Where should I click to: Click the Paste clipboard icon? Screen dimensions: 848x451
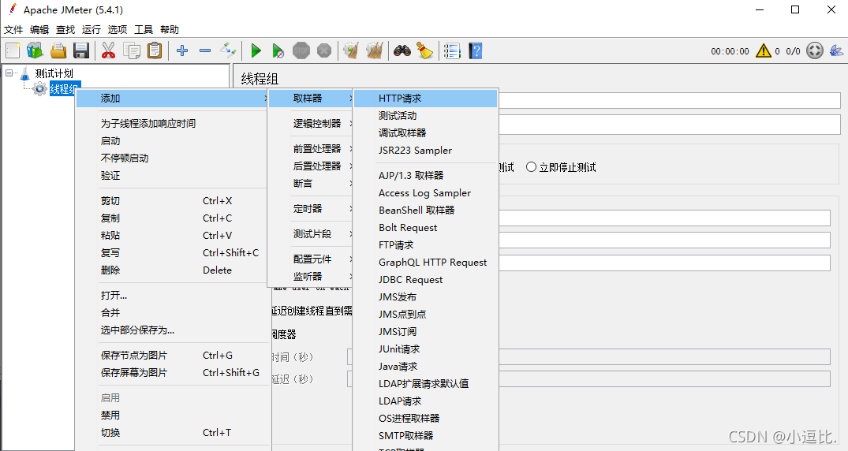[x=155, y=50]
